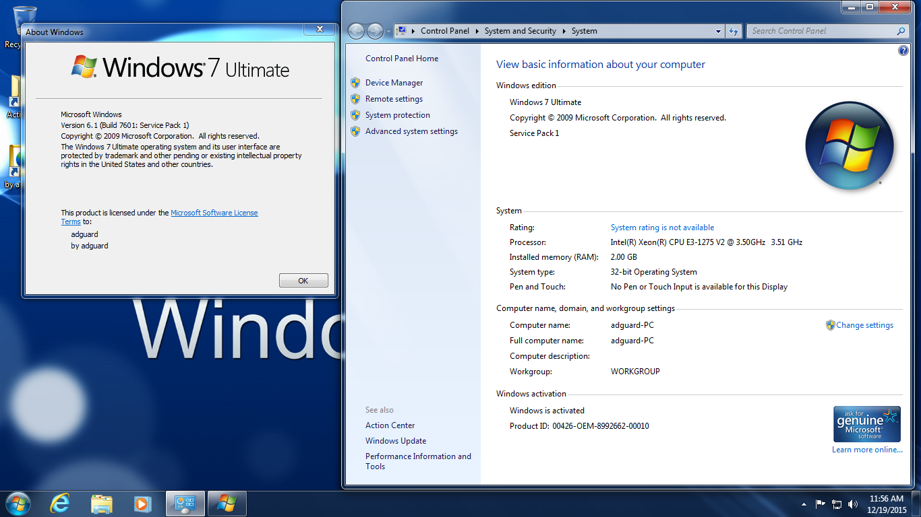
Task: Open Windows Media Player from the taskbar
Action: tap(142, 504)
